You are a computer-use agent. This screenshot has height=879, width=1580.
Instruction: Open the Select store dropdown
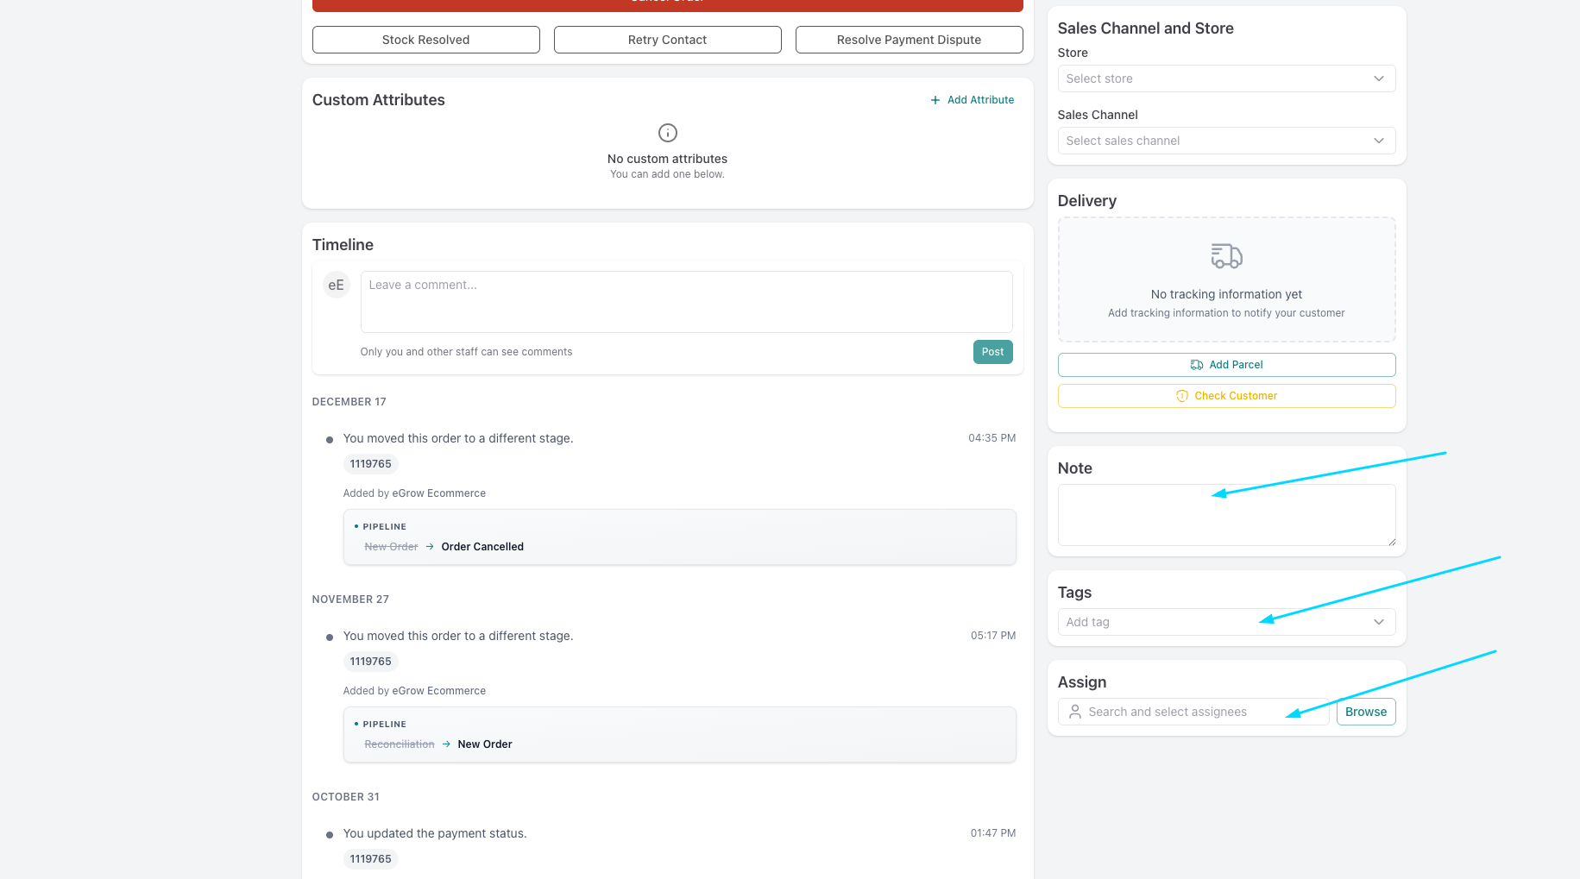click(1226, 78)
